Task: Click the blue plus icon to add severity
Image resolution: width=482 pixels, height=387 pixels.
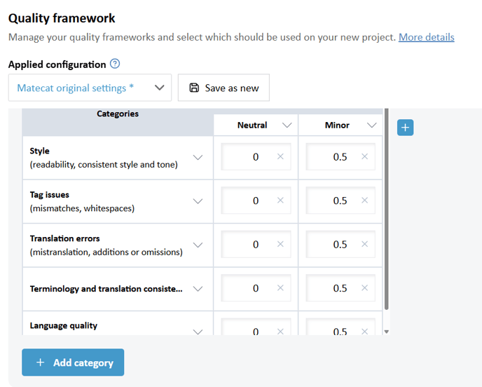Action: 405,128
